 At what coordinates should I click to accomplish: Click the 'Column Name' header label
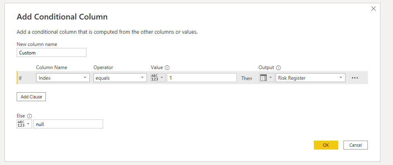(52, 67)
